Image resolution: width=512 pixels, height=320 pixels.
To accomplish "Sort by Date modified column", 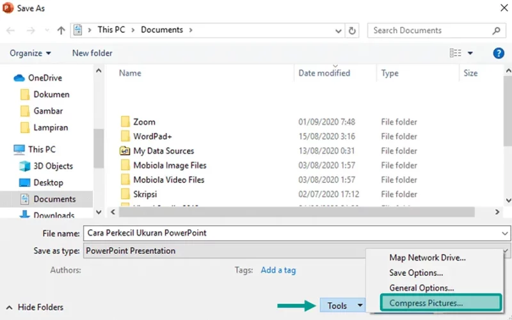I will tap(324, 73).
